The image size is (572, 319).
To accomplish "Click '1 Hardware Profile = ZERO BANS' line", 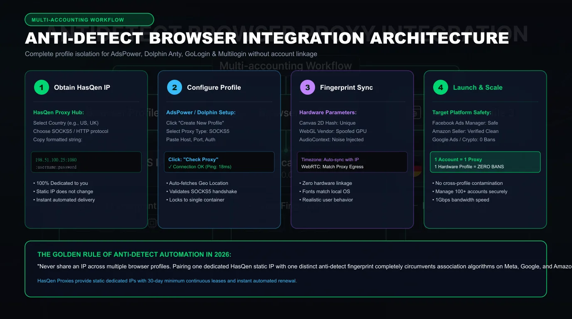I will pos(469,167).
